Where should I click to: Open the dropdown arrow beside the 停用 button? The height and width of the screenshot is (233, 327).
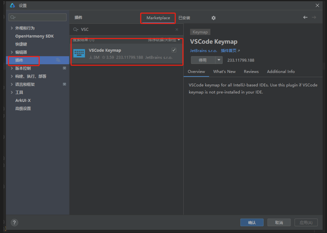coord(219,60)
